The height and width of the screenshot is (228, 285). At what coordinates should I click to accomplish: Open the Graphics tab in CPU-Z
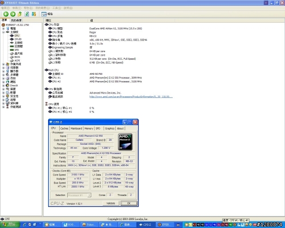point(110,128)
